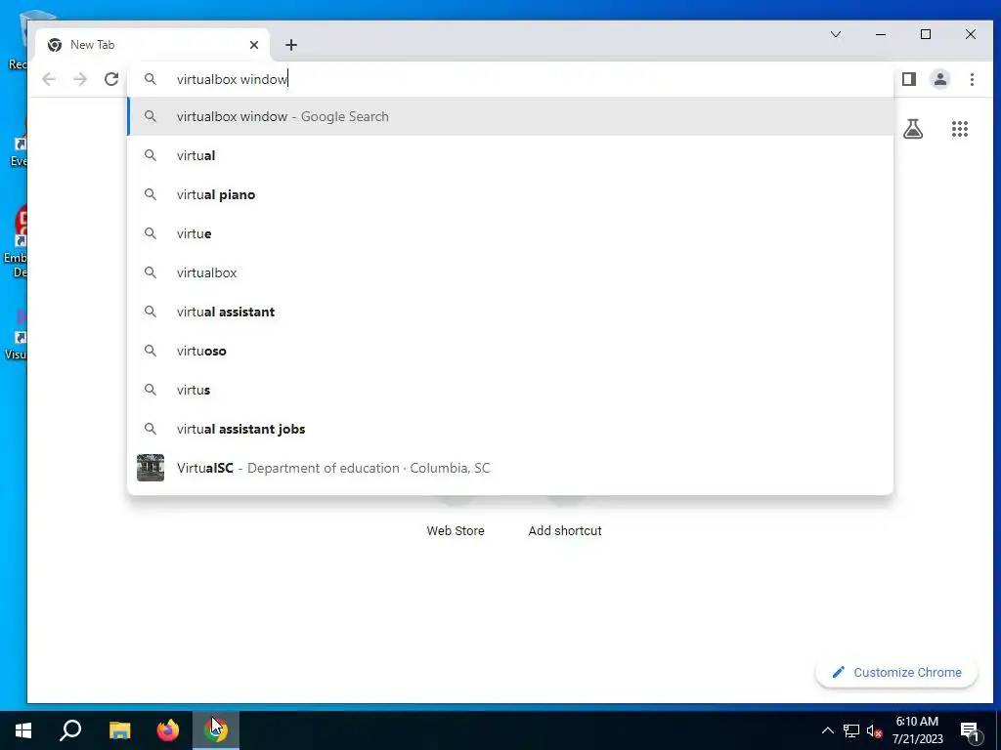The image size is (1001, 750).
Task: Open the network status tray icon
Action: click(851, 730)
